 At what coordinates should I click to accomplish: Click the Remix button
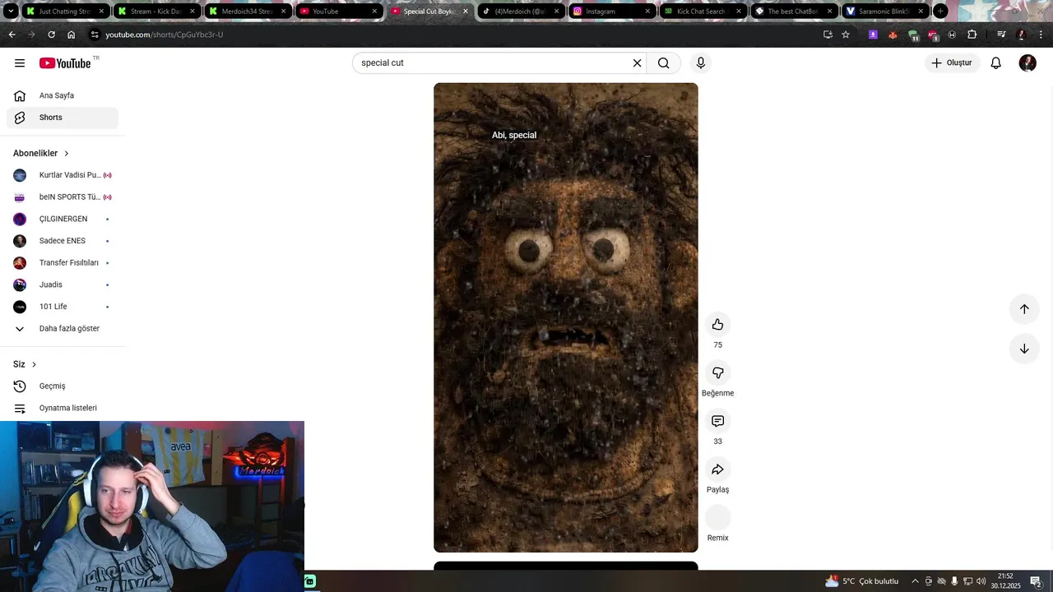coord(718,517)
